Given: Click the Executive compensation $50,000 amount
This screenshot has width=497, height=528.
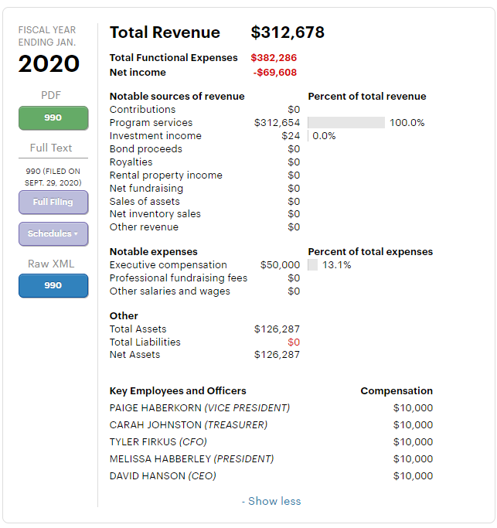Looking at the screenshot, I should [280, 265].
